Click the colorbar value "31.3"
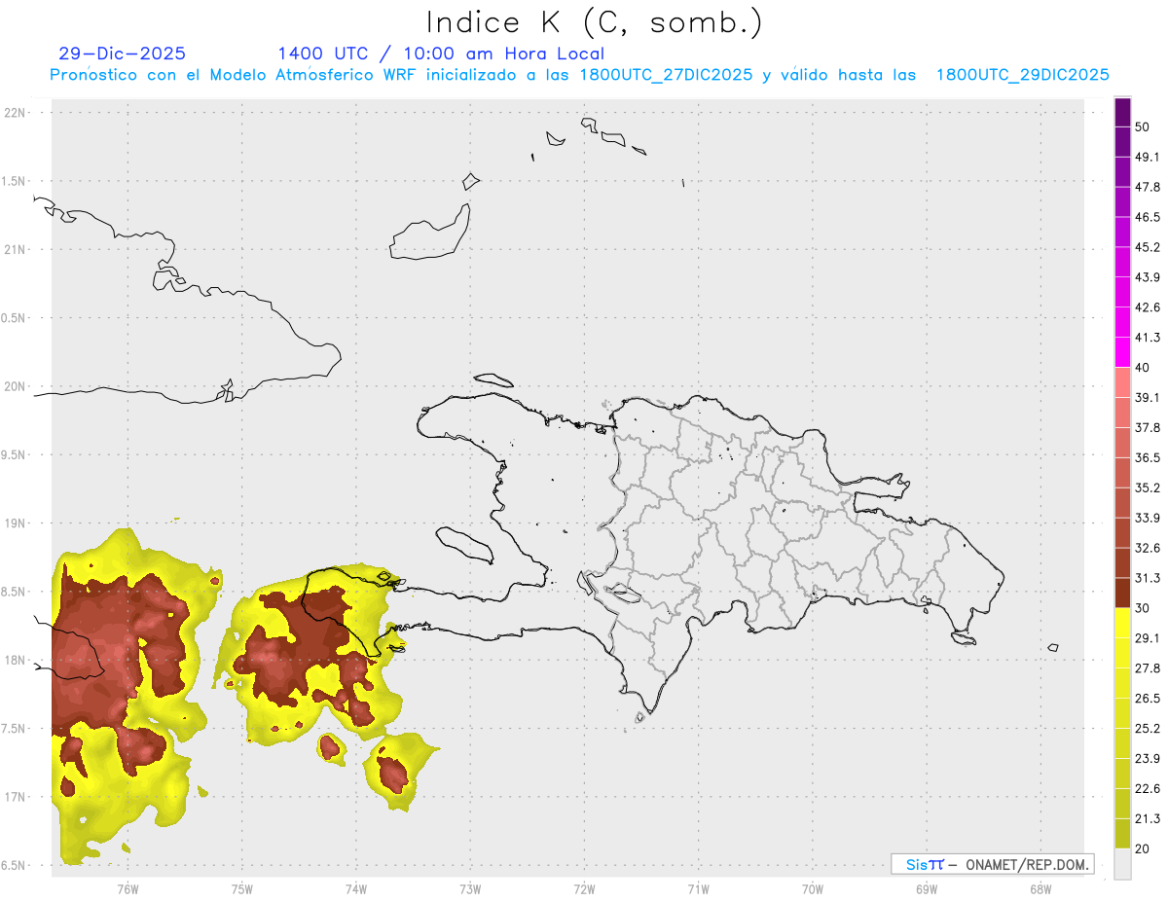 1148,578
